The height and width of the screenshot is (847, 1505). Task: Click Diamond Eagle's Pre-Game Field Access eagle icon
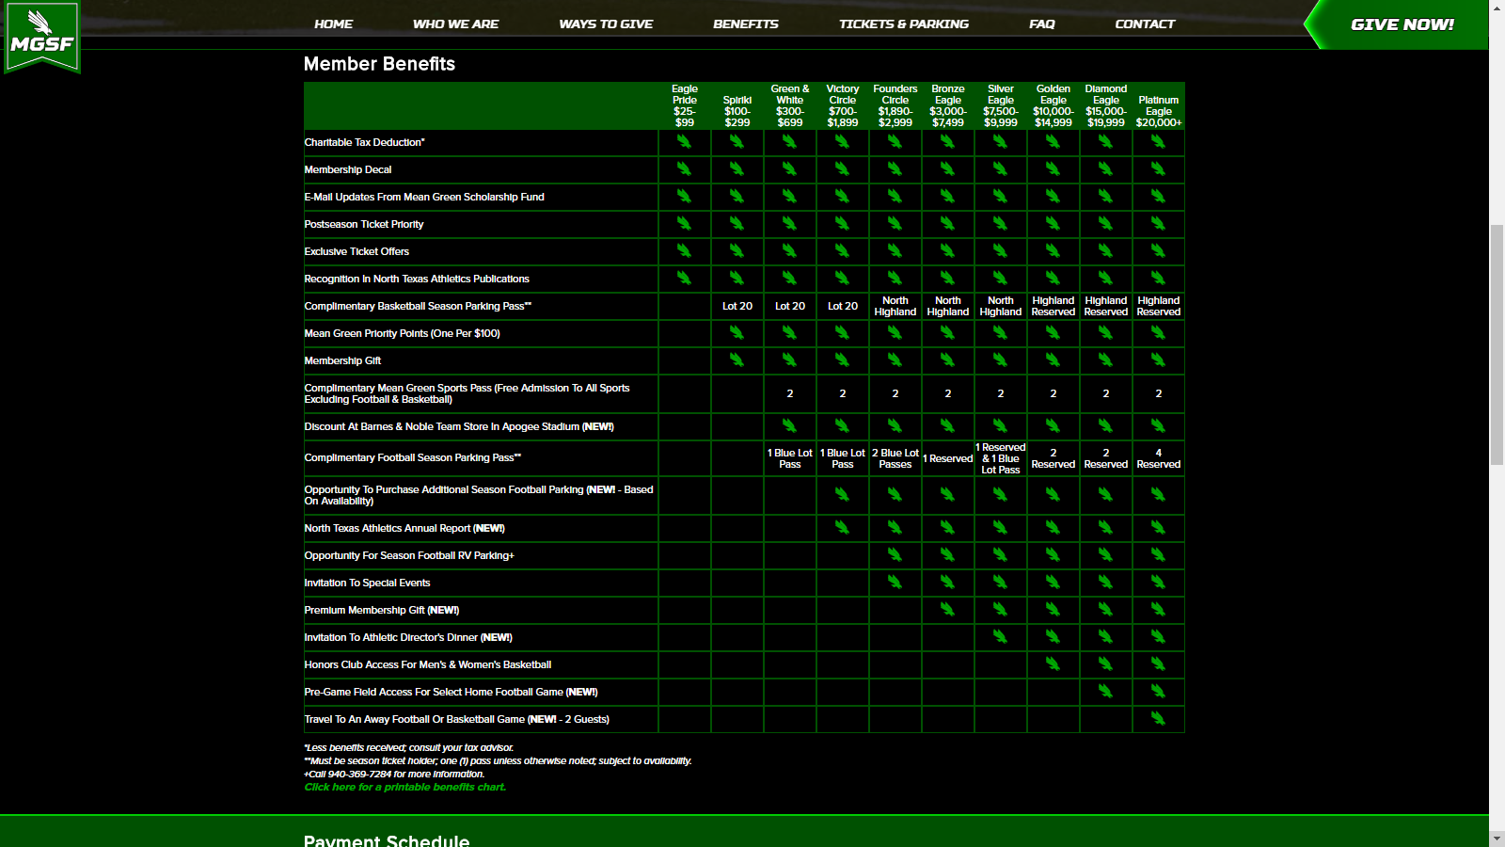(x=1105, y=692)
